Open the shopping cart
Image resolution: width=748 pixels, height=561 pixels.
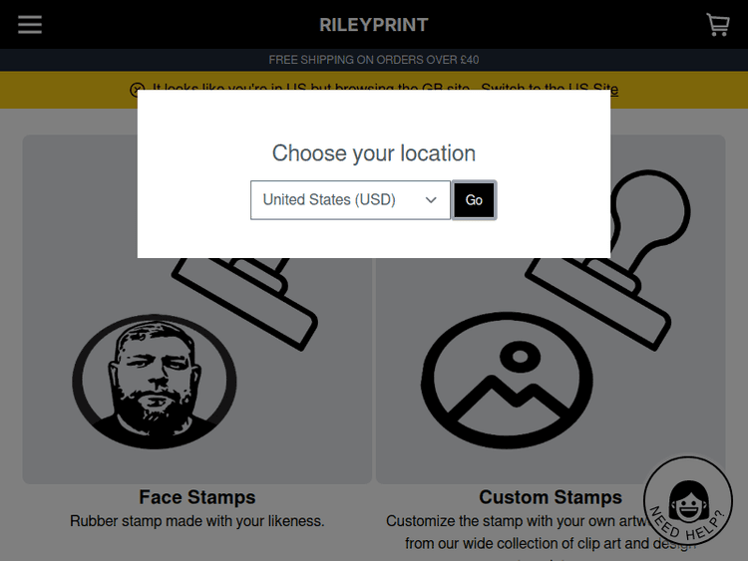click(717, 24)
